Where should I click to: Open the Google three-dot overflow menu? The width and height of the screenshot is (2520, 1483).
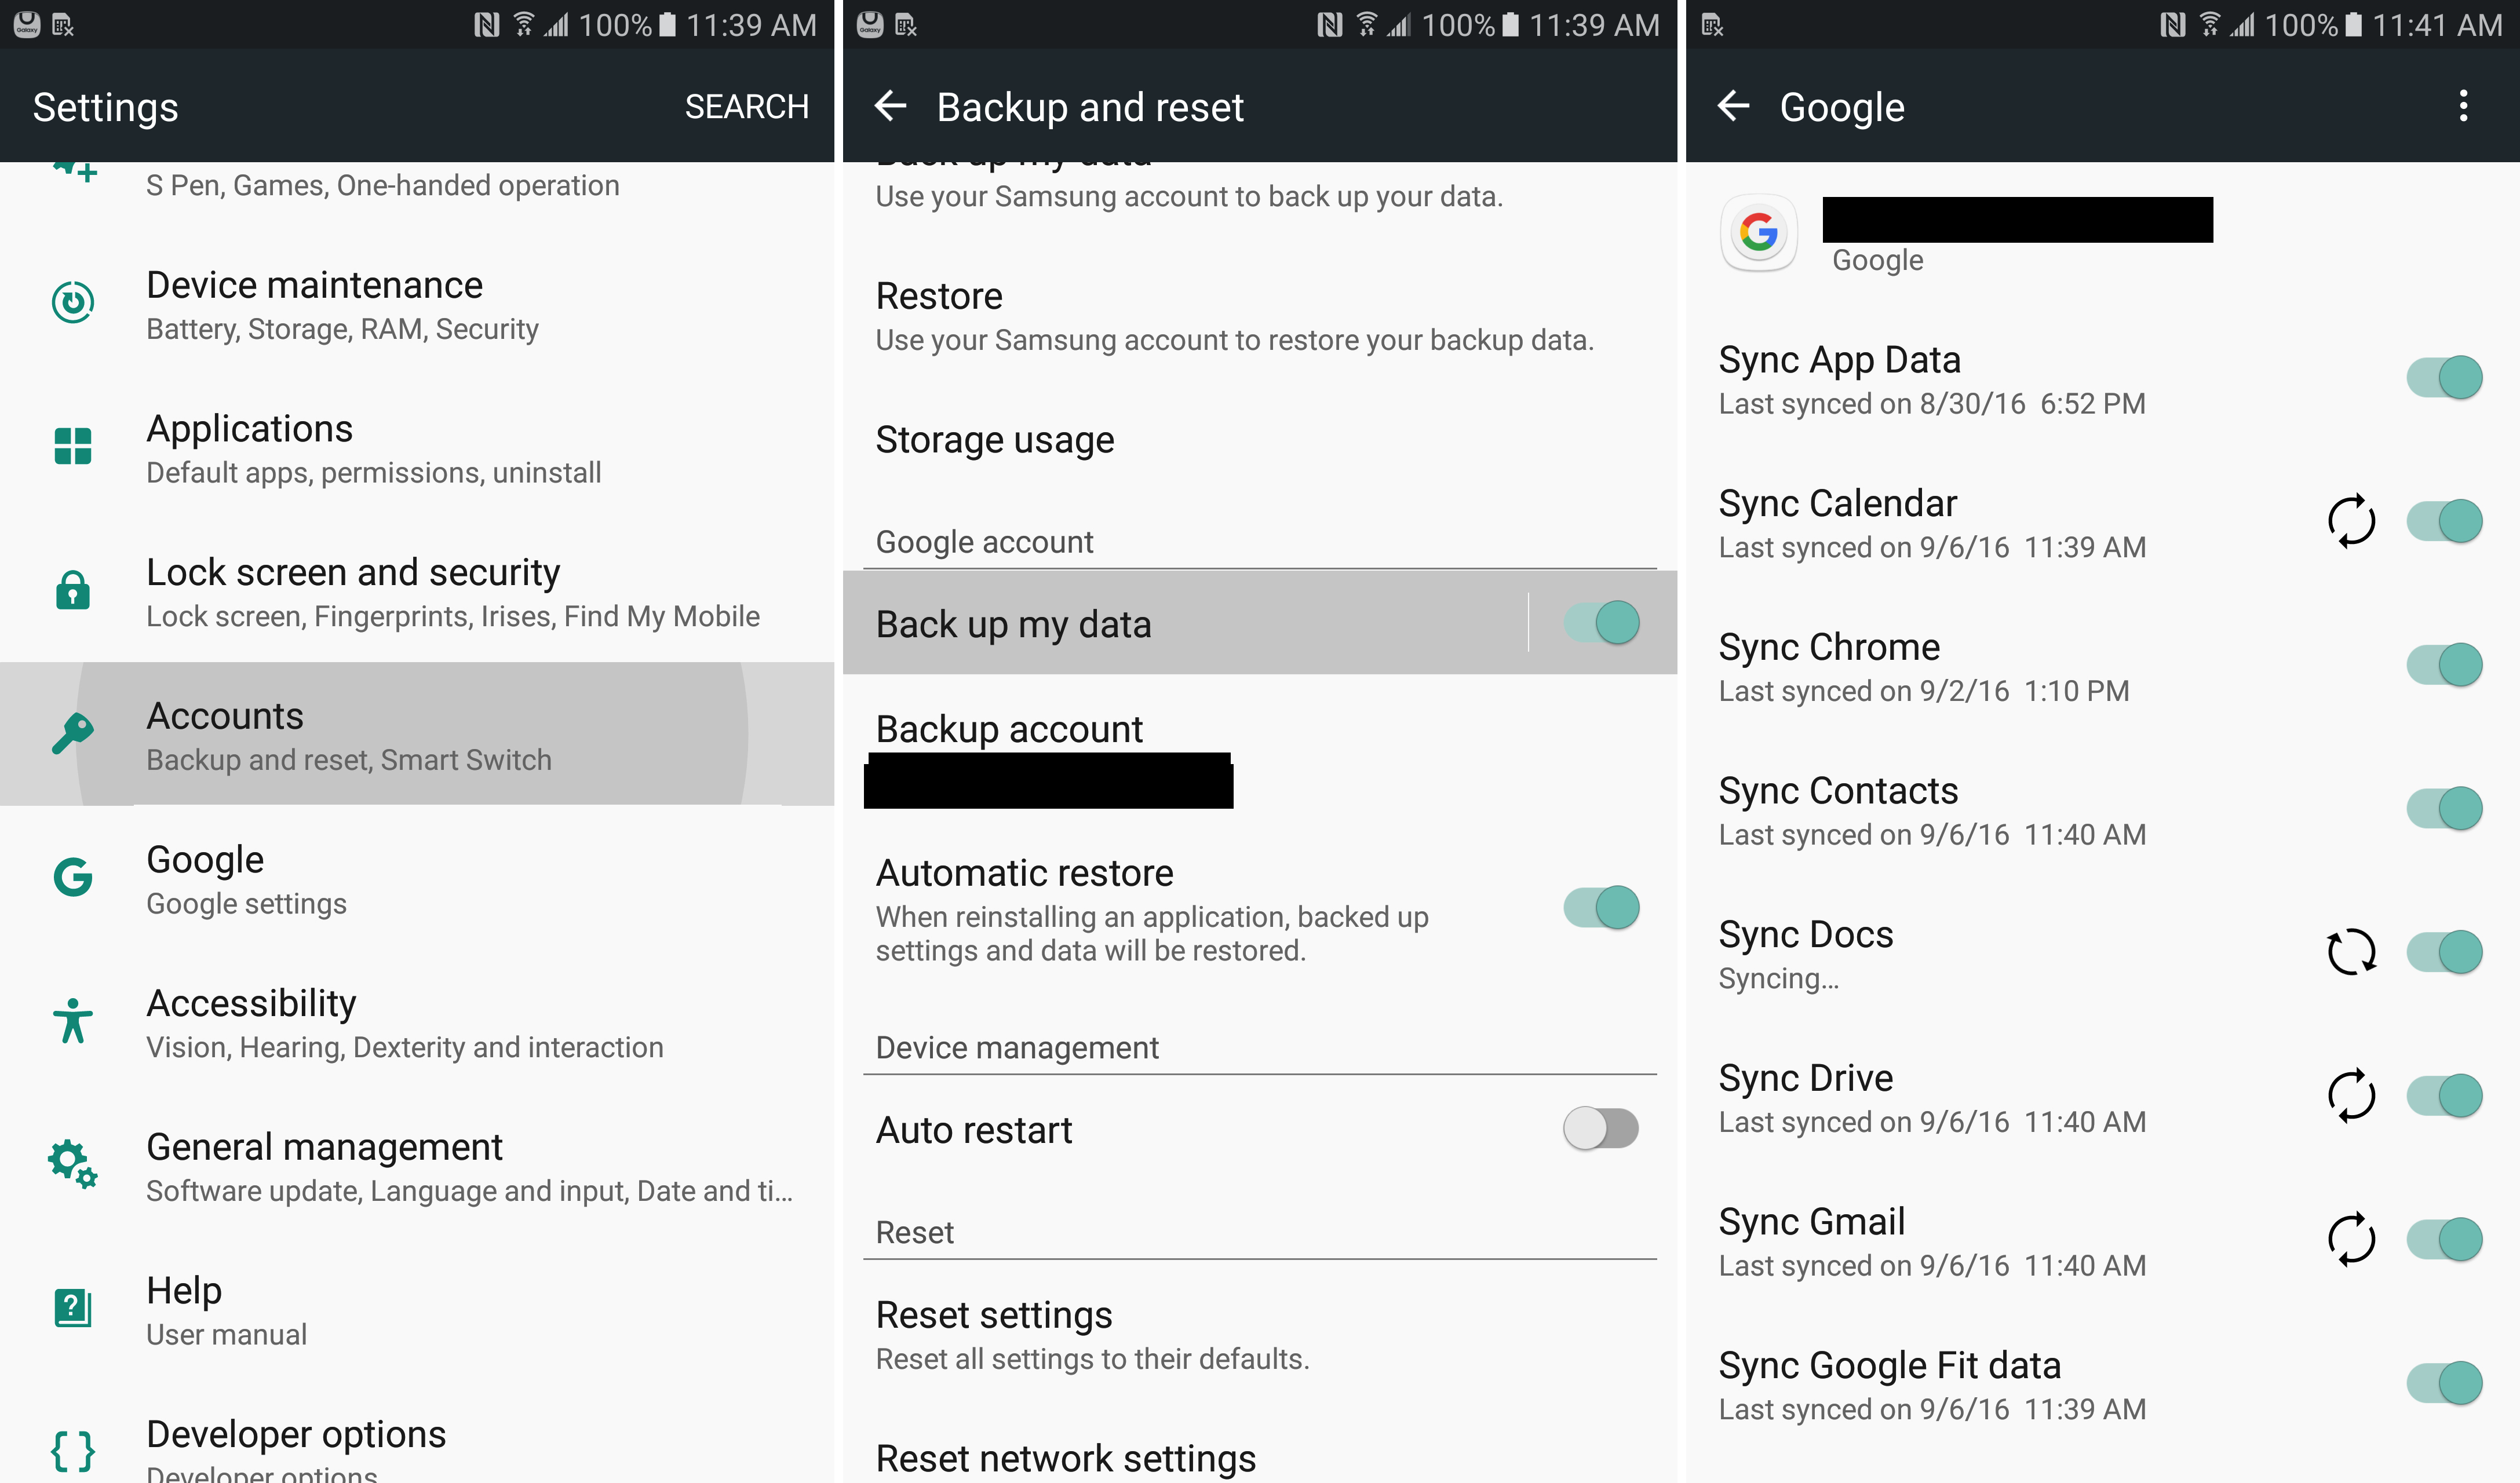pyautogui.click(x=2464, y=106)
